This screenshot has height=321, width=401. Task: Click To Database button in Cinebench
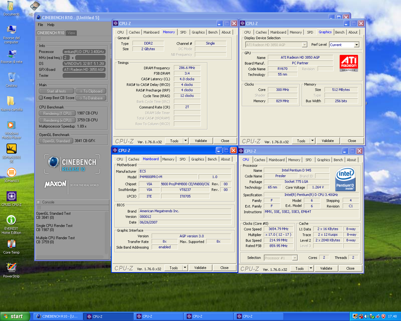pyautogui.click(x=91, y=98)
